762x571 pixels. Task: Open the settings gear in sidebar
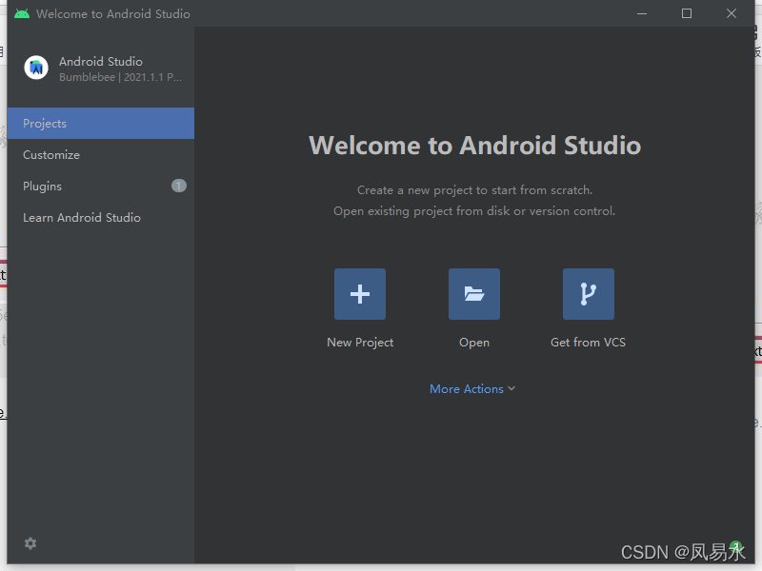tap(30, 543)
